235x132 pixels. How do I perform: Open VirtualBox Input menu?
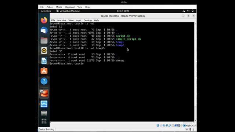click(79, 21)
